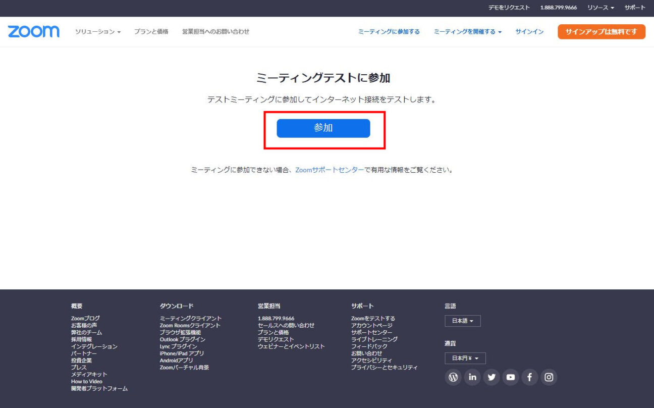This screenshot has height=408, width=654.
Task: Open the 弊社のチーム footer link
Action: (86, 333)
